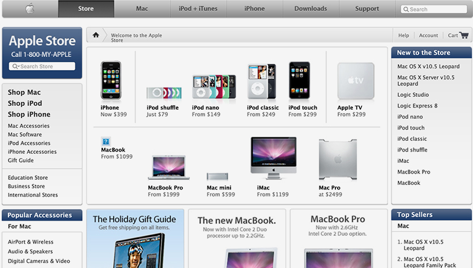Open Mac Accessories in sidebar
The width and height of the screenshot is (473, 268).
[29, 126]
